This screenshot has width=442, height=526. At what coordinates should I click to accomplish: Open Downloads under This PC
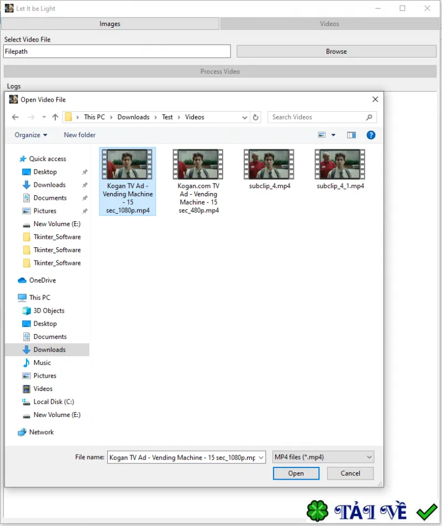pyautogui.click(x=49, y=350)
